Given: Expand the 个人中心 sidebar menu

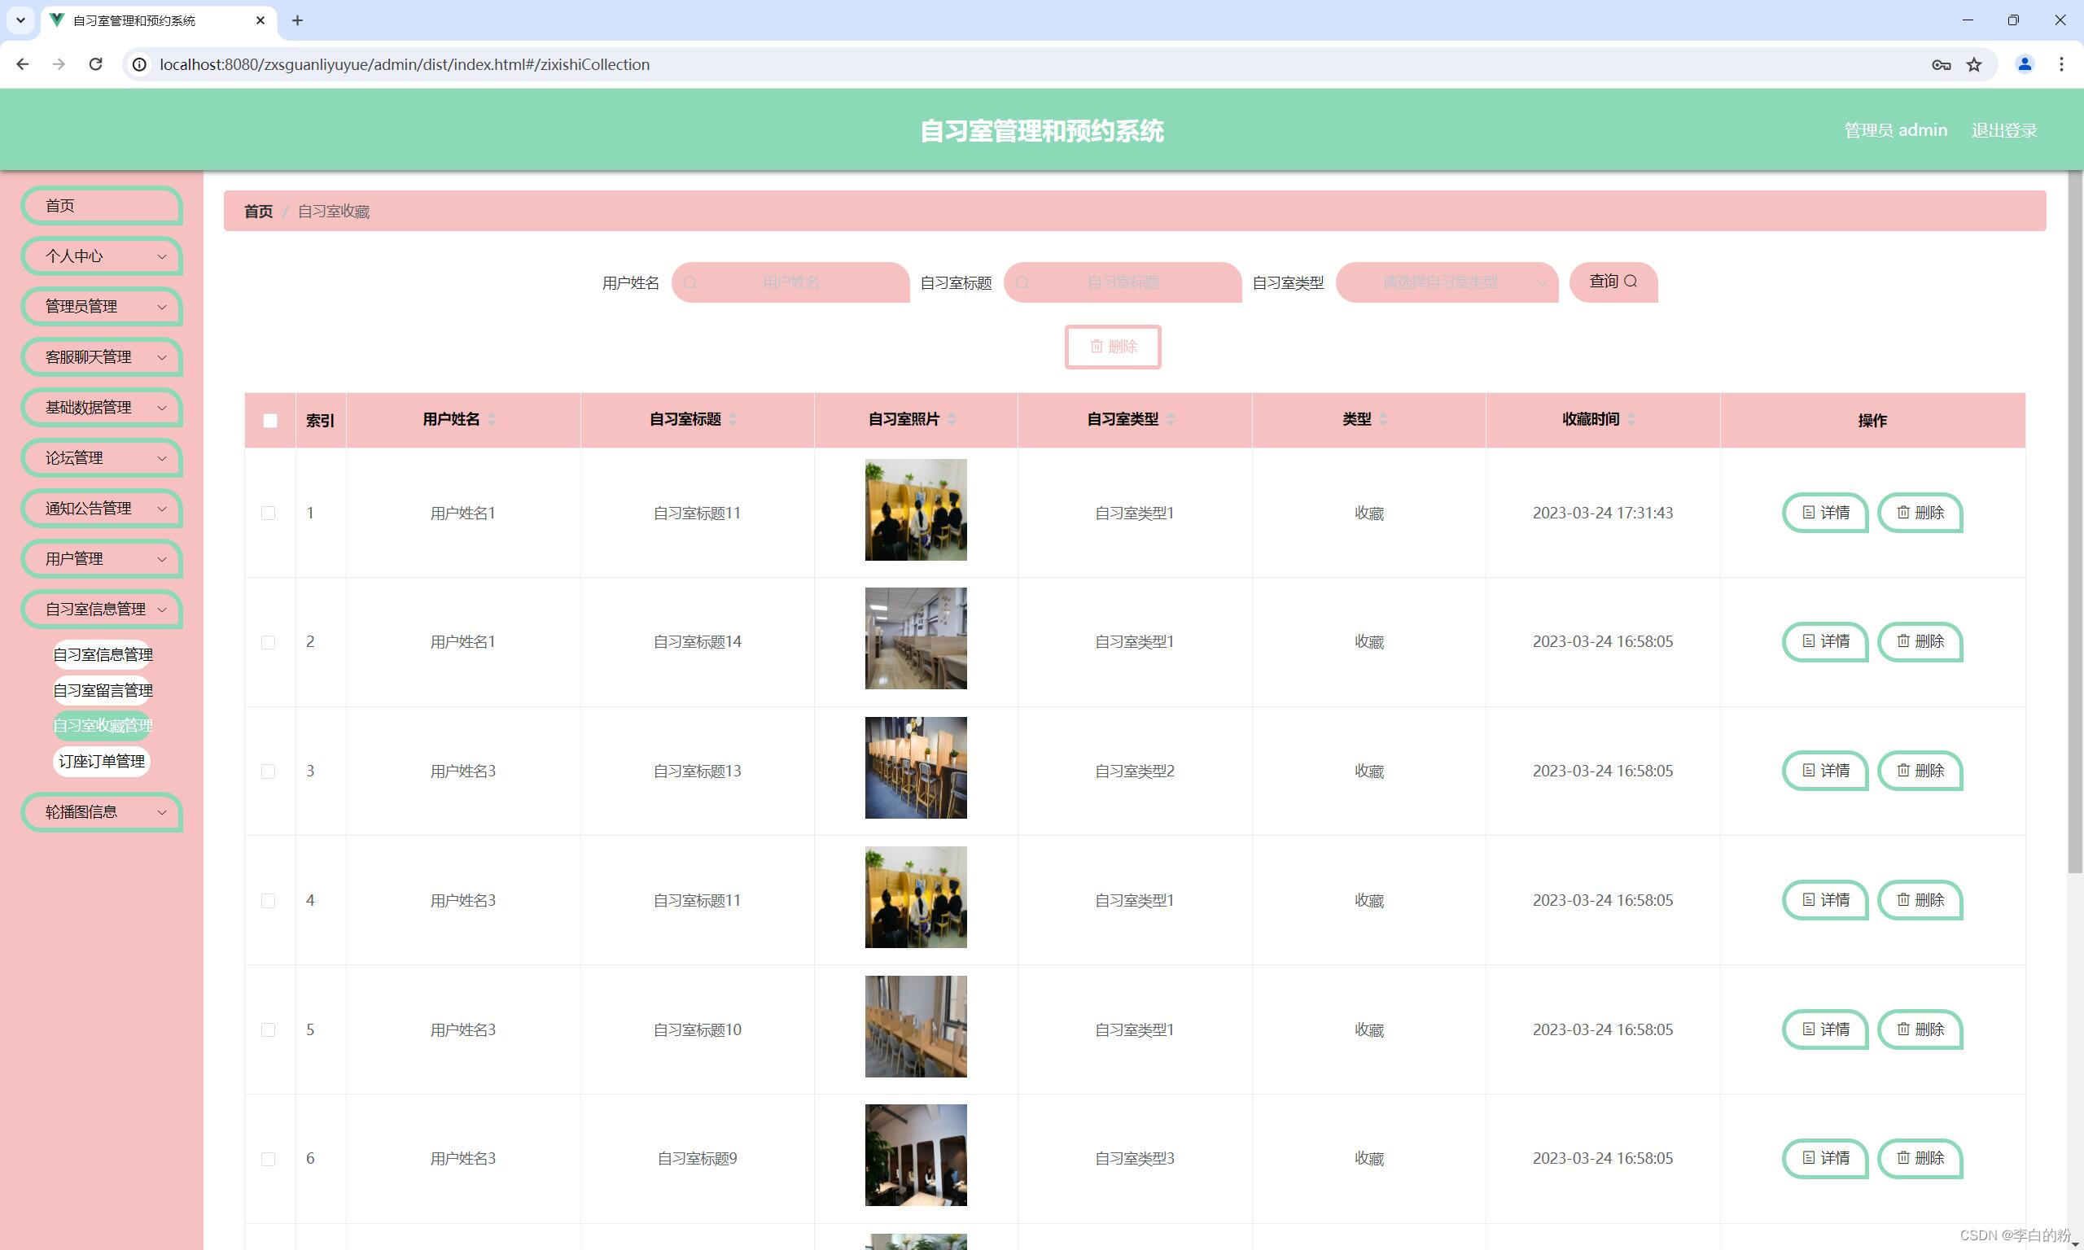Looking at the screenshot, I should (102, 256).
